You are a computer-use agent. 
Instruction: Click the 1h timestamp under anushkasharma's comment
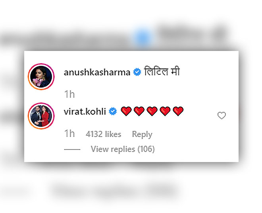[x=69, y=94]
